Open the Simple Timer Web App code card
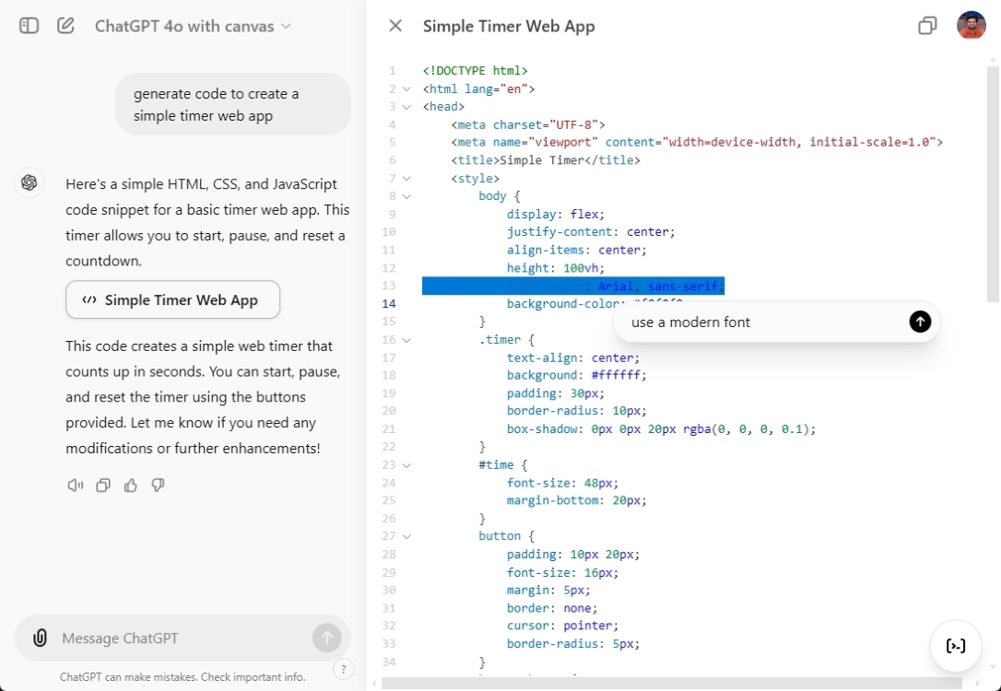1001x691 pixels. coord(172,299)
